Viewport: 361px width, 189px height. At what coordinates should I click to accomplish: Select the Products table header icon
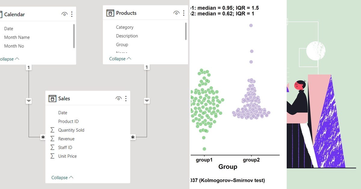(x=110, y=13)
